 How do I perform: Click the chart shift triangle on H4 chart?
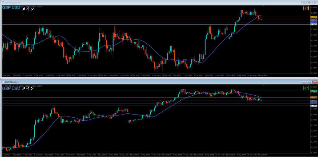264,6
